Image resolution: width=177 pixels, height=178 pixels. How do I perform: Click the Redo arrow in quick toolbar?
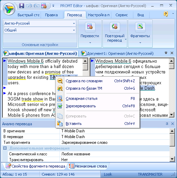tap(37, 6)
